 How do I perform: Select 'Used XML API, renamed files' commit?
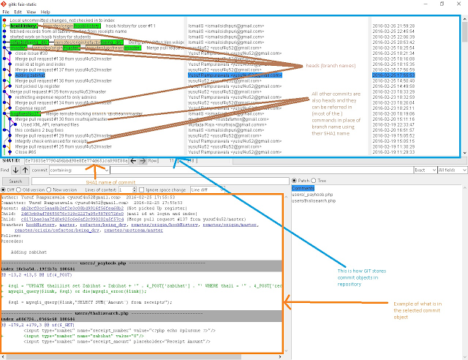click(50, 125)
